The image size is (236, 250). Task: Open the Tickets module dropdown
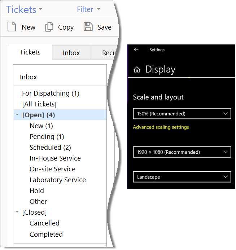pyautogui.click(x=24, y=9)
